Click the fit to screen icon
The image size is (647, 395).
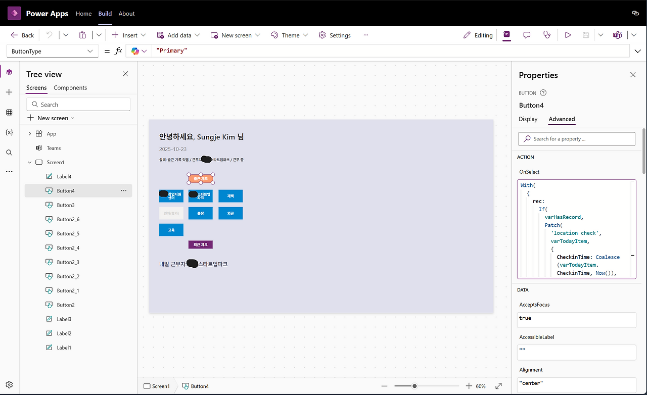point(499,386)
